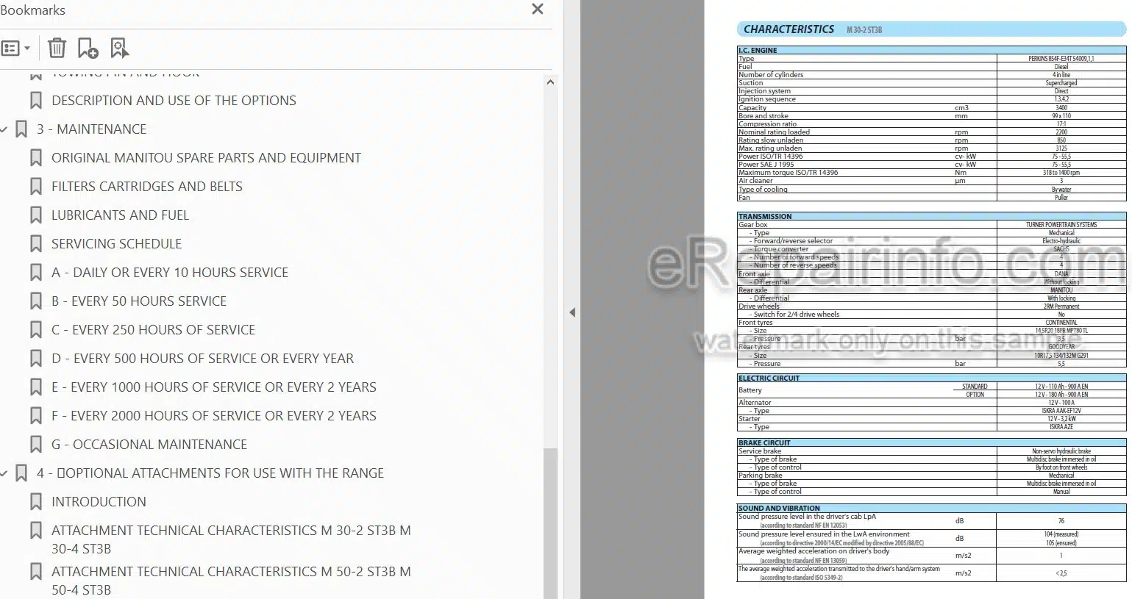Open FILTERS CARTRIDGES AND BELTS bookmark
This screenshot has height=599, width=1132.
point(147,187)
